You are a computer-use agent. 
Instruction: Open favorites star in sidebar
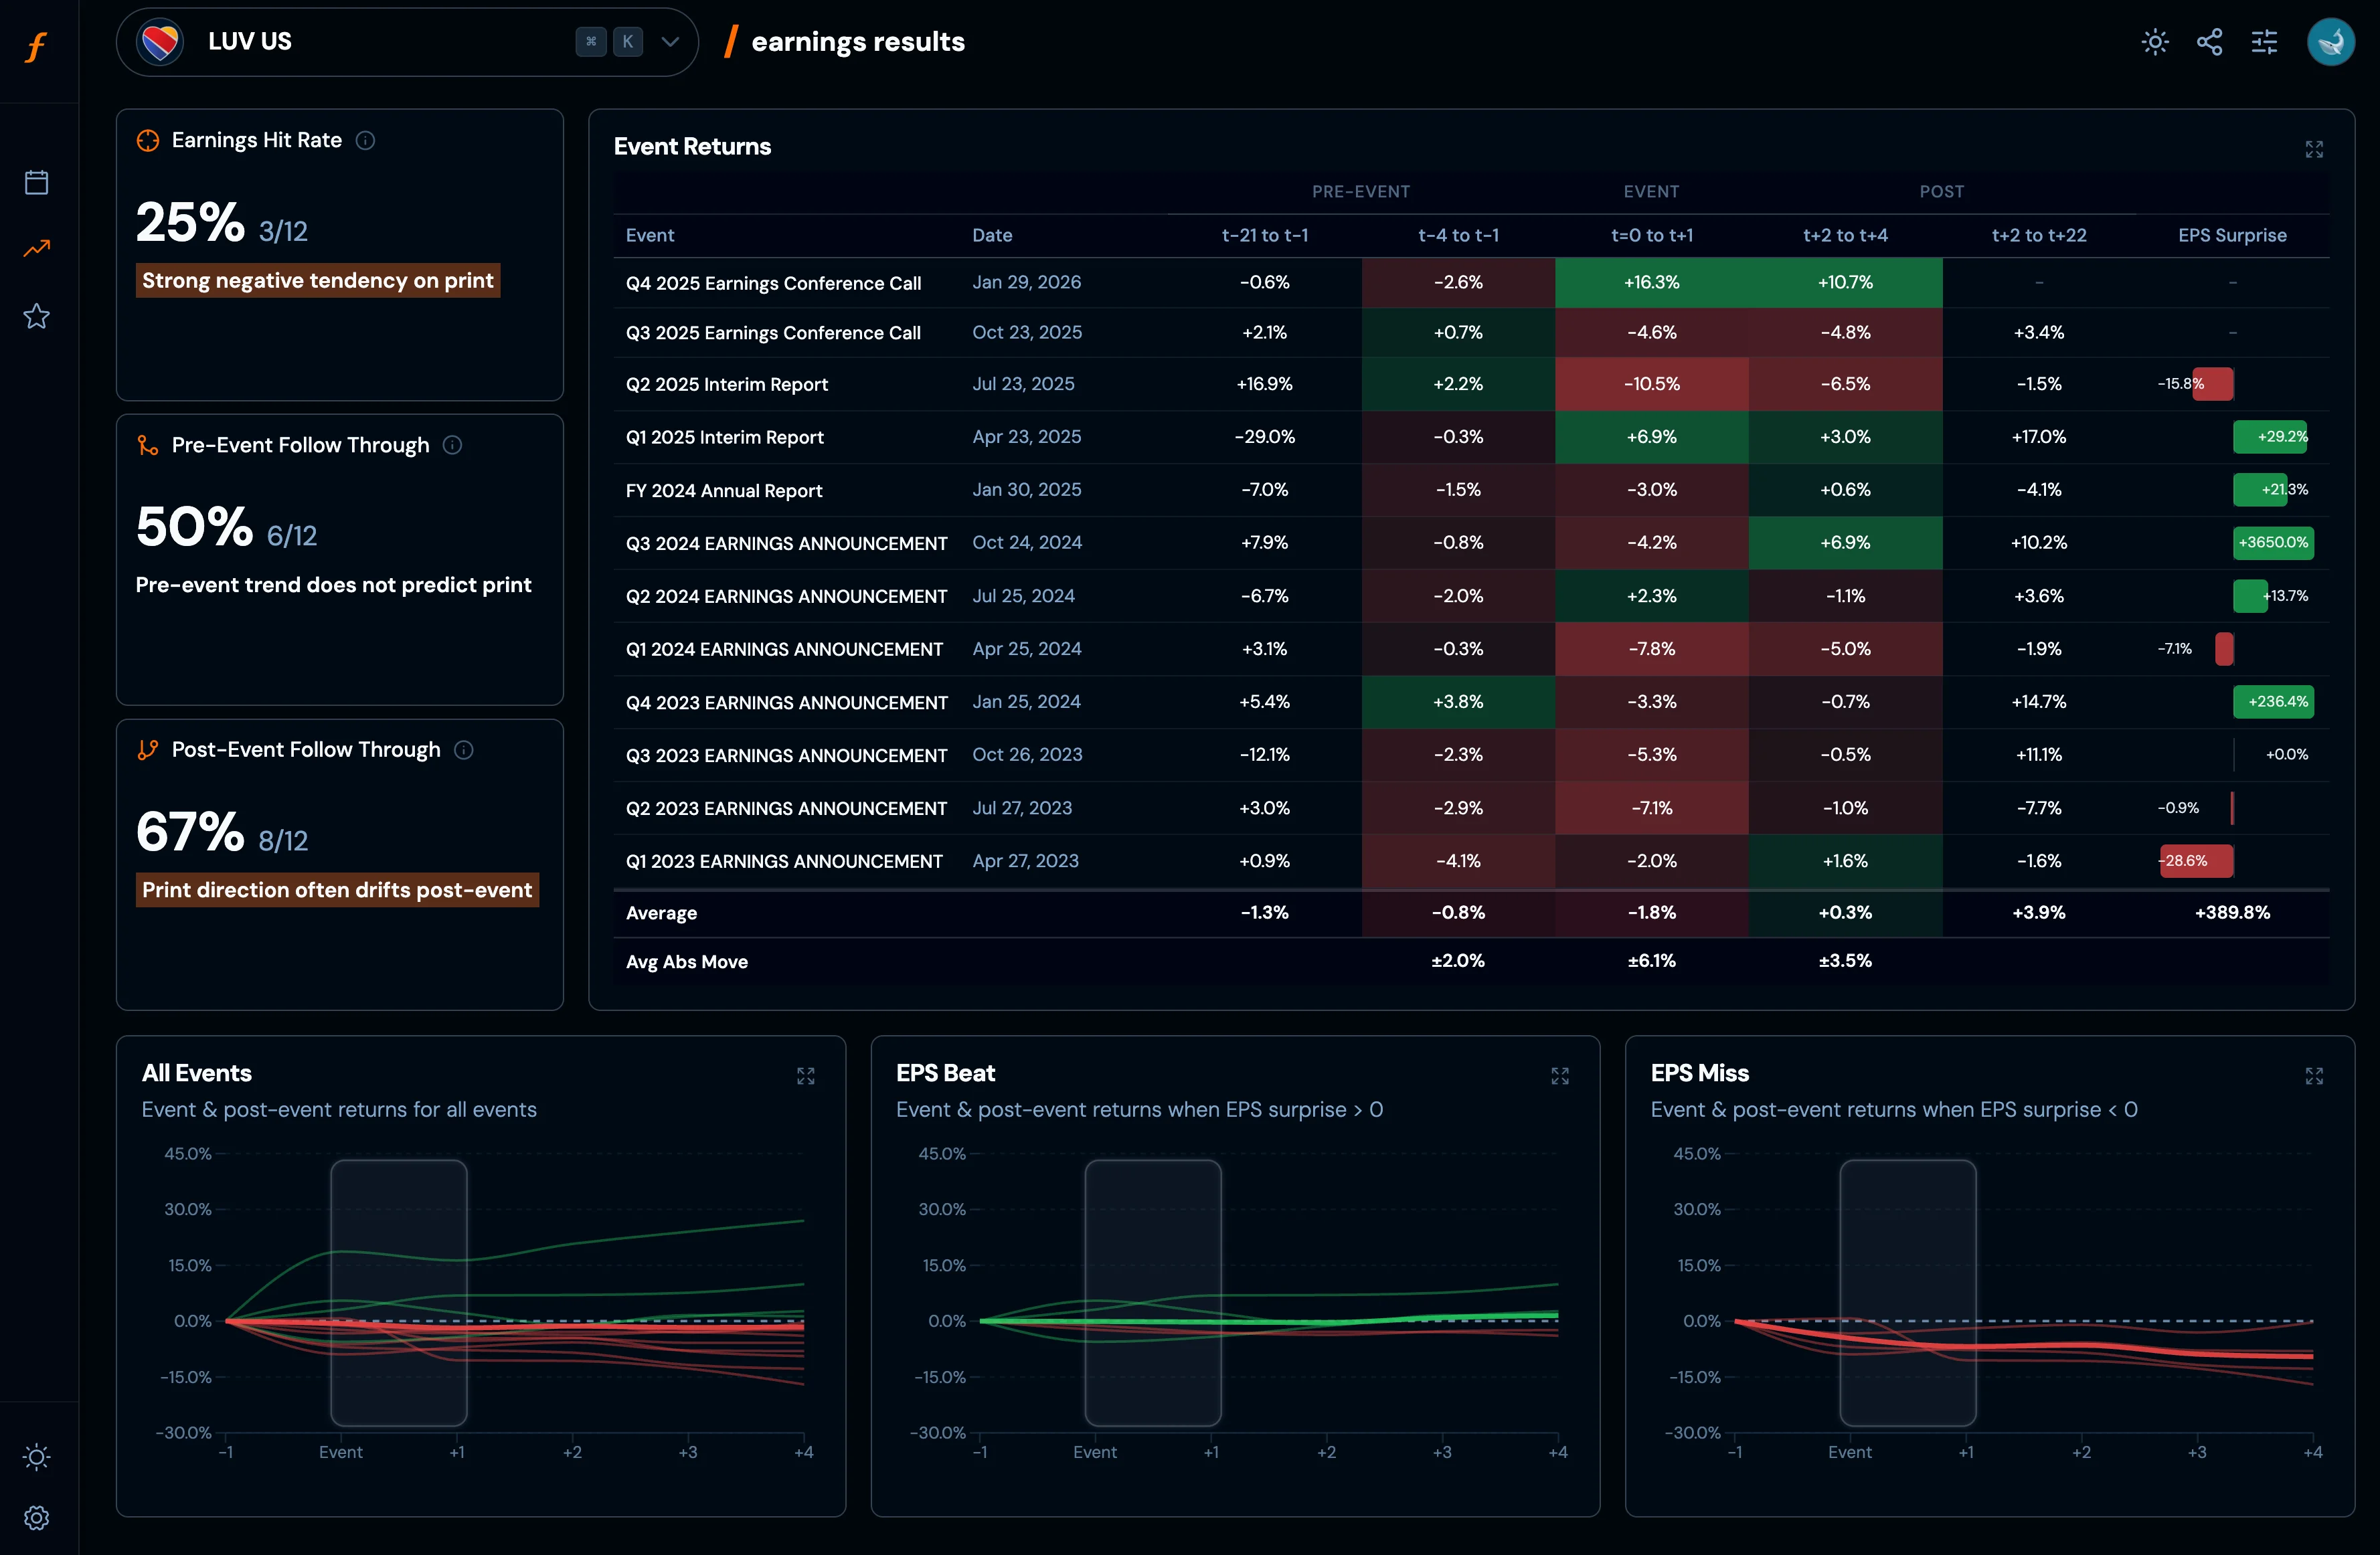pyautogui.click(x=37, y=316)
